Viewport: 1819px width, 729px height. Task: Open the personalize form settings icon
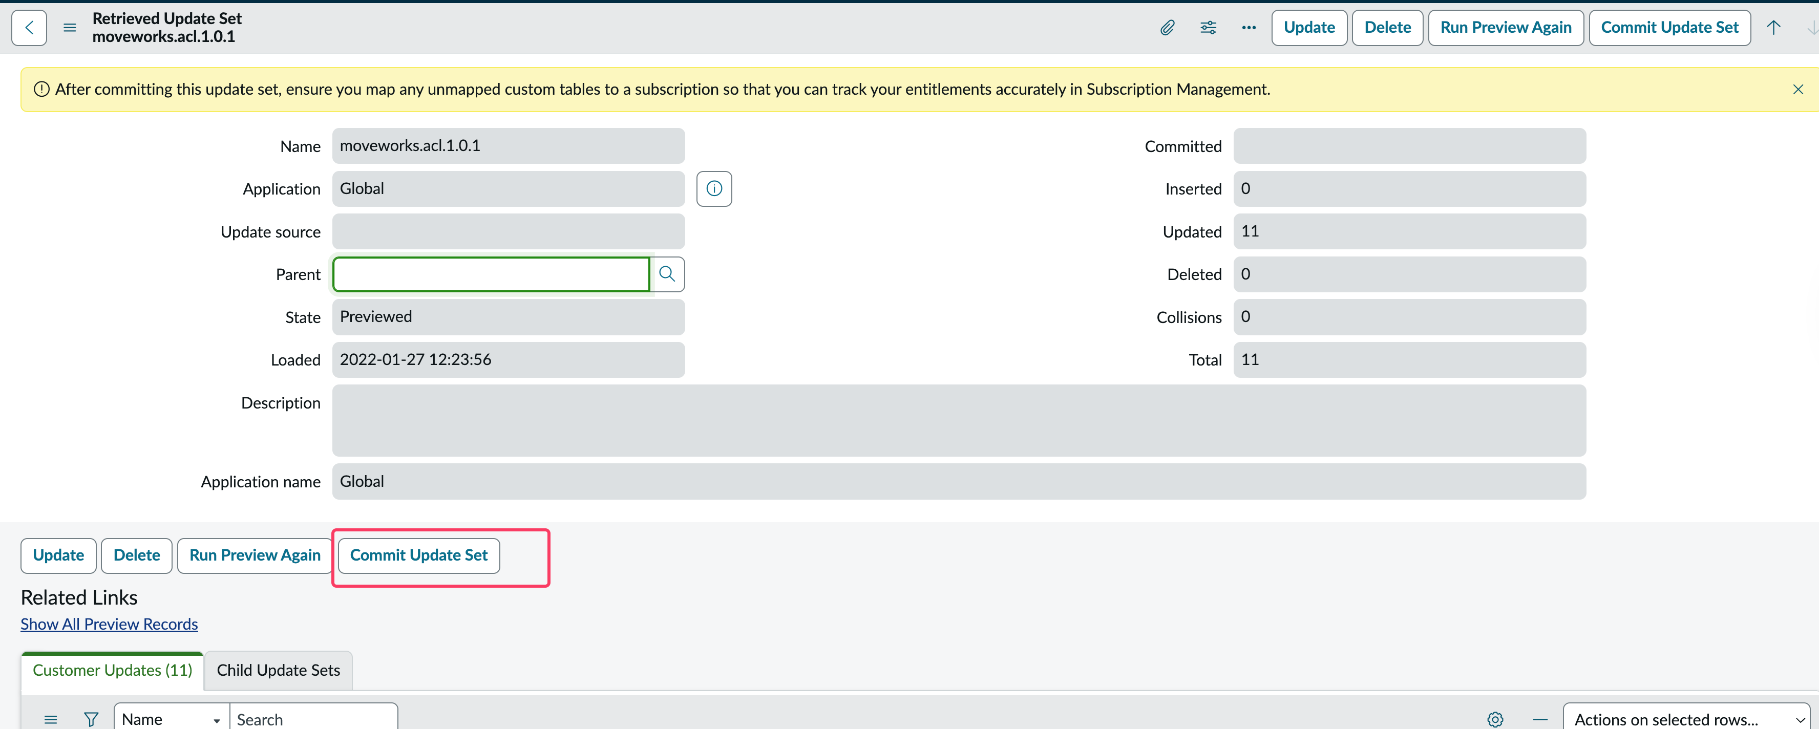[1208, 28]
